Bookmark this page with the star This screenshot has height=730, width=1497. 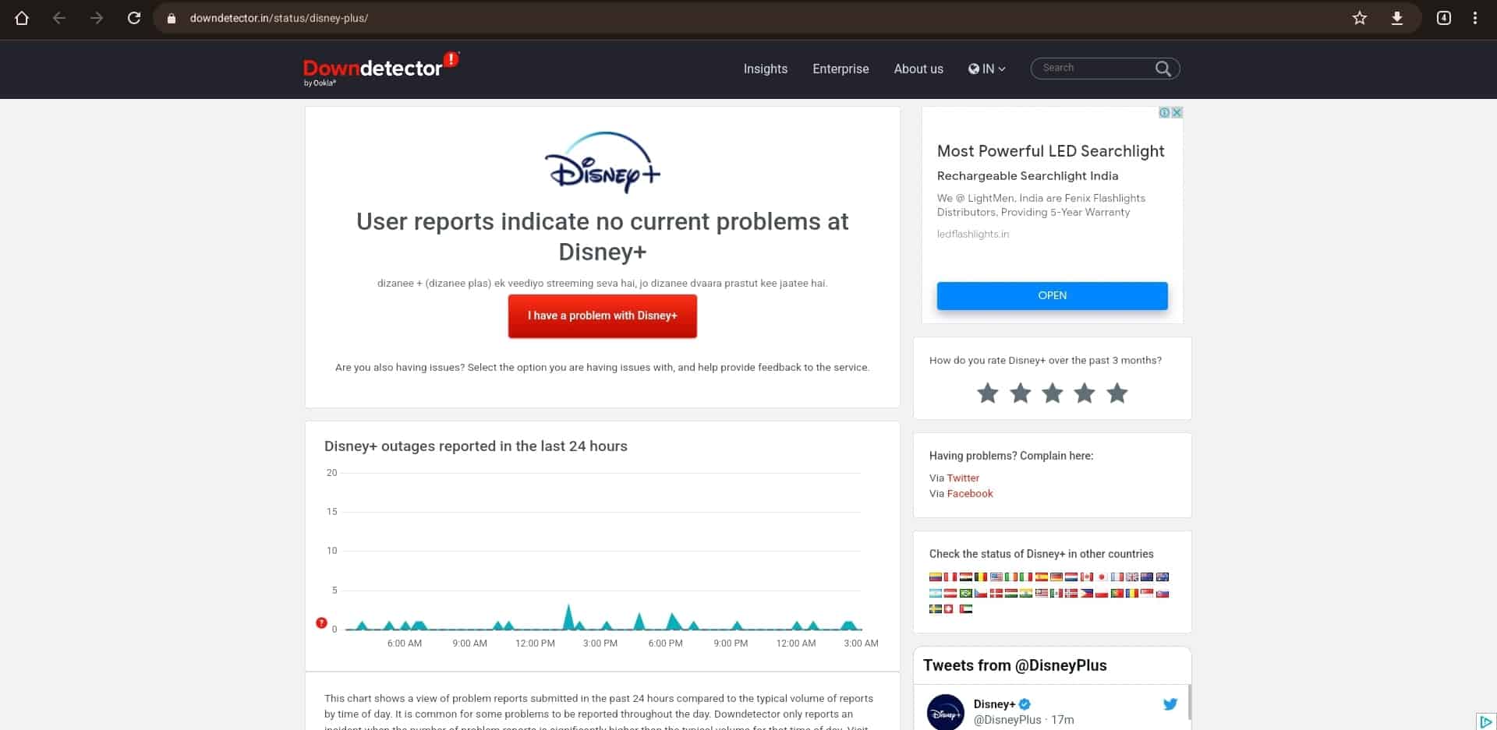1360,18
